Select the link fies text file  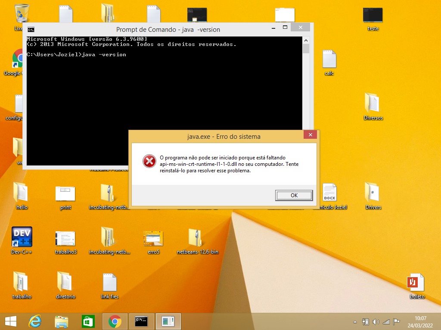point(109,286)
